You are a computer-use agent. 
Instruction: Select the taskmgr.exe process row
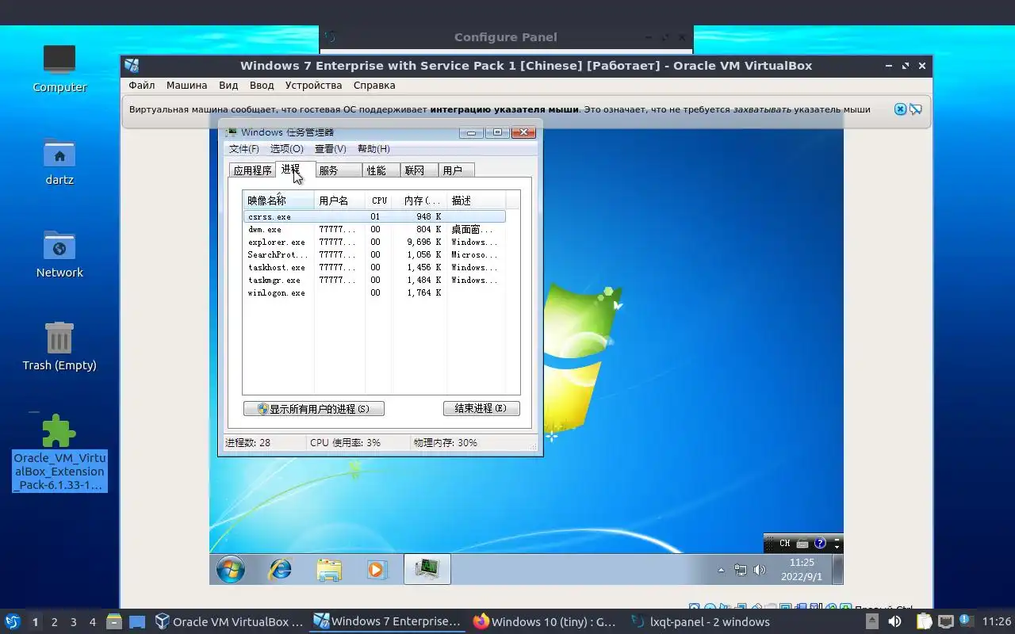click(x=374, y=280)
